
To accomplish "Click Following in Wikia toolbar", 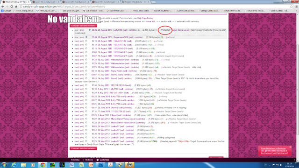I will pyautogui.click(x=75, y=160).
